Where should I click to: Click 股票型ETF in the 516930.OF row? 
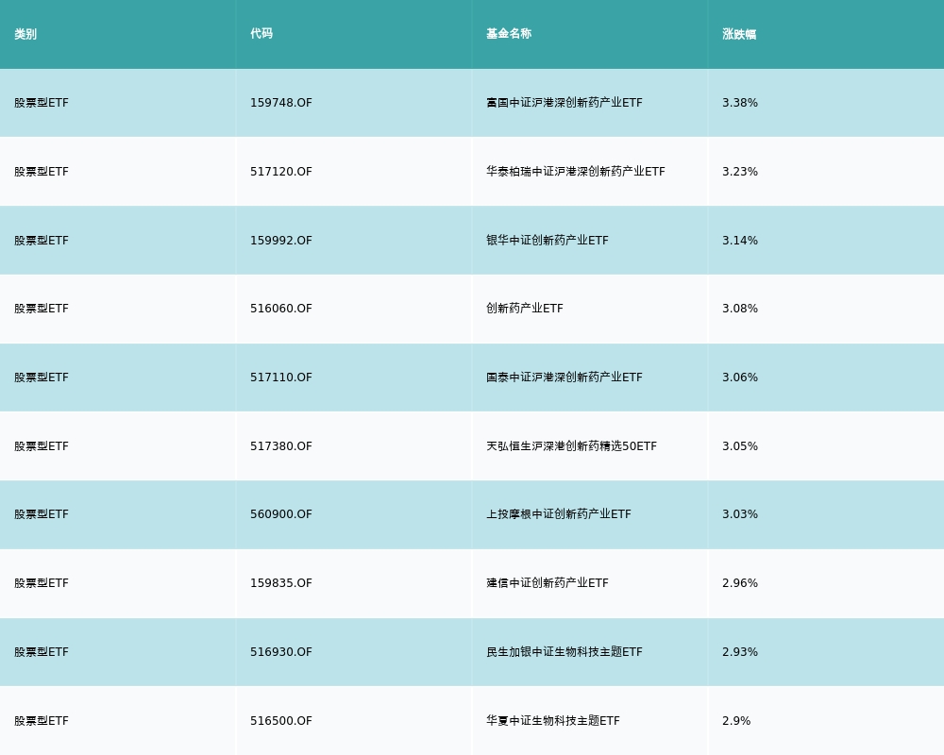42,652
